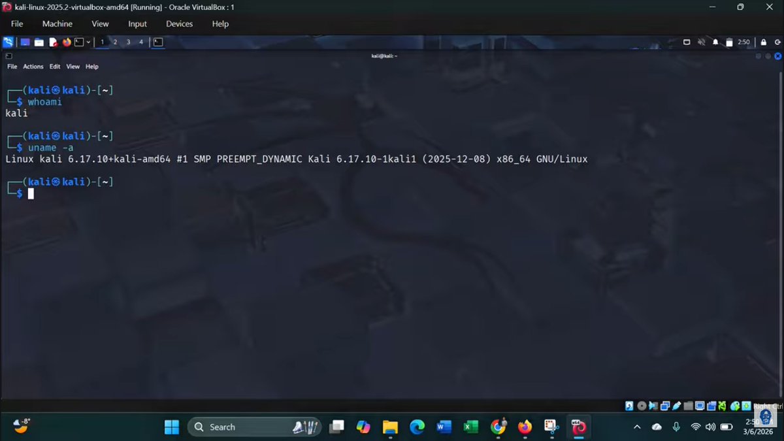
Task: Open Google Chrome from Windows taskbar
Action: tap(498, 427)
